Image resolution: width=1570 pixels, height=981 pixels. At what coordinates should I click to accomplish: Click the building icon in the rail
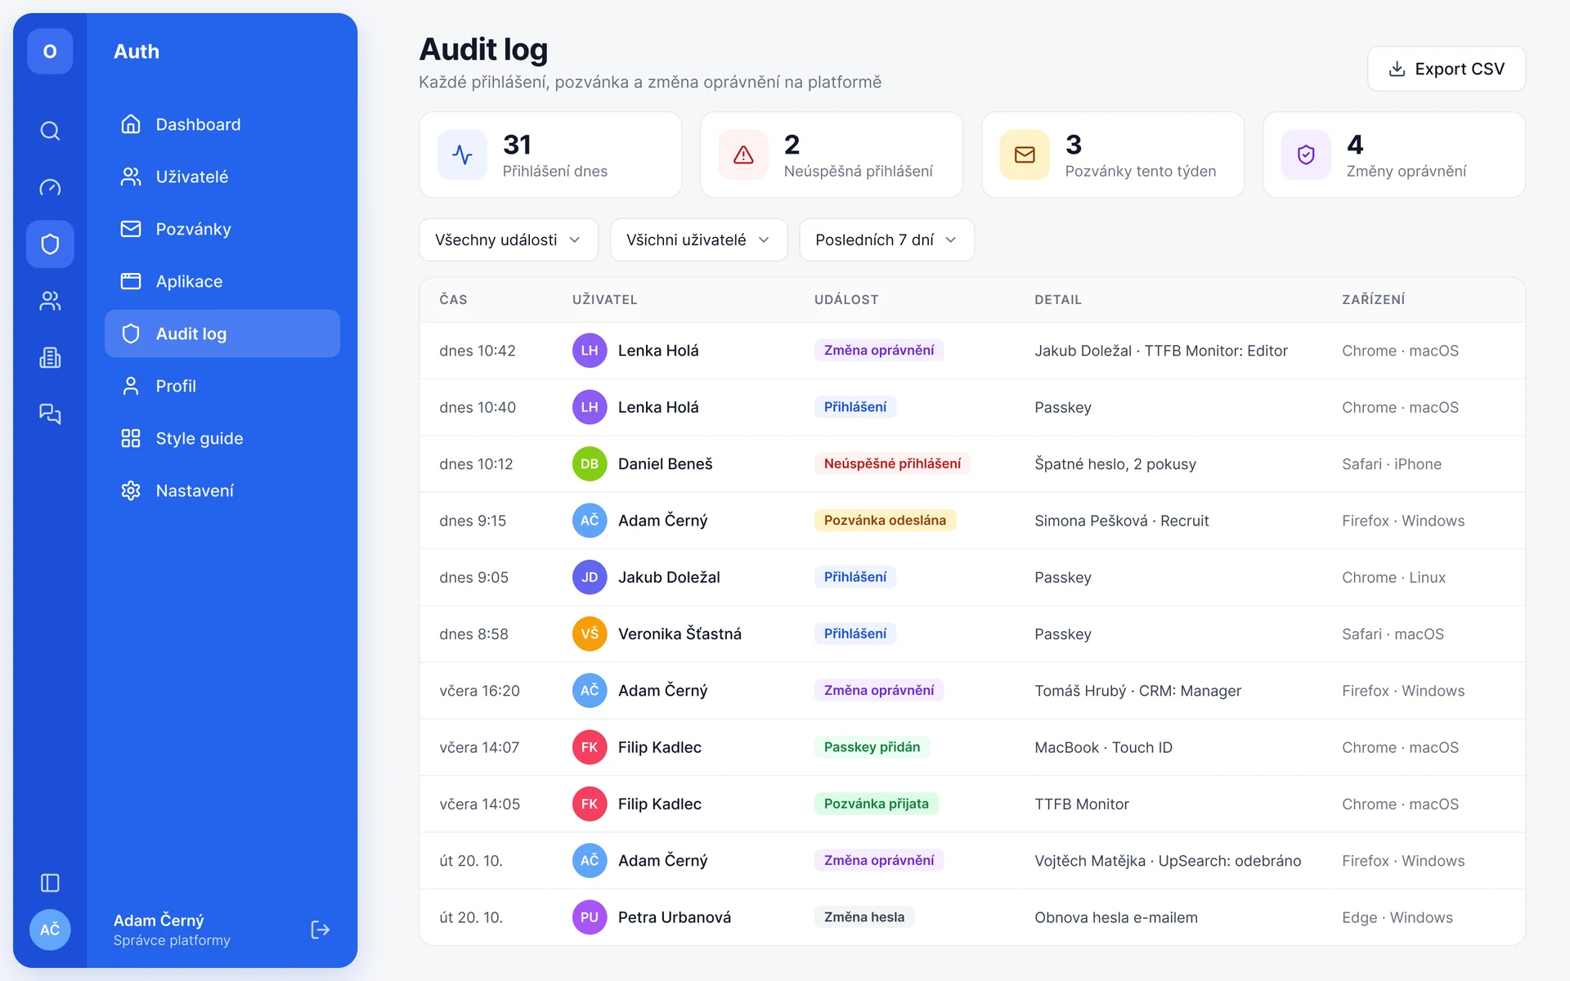tap(50, 357)
